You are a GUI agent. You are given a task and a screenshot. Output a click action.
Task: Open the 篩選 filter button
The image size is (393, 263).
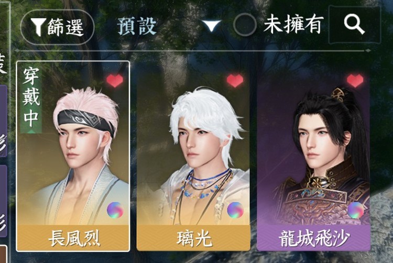(x=58, y=27)
